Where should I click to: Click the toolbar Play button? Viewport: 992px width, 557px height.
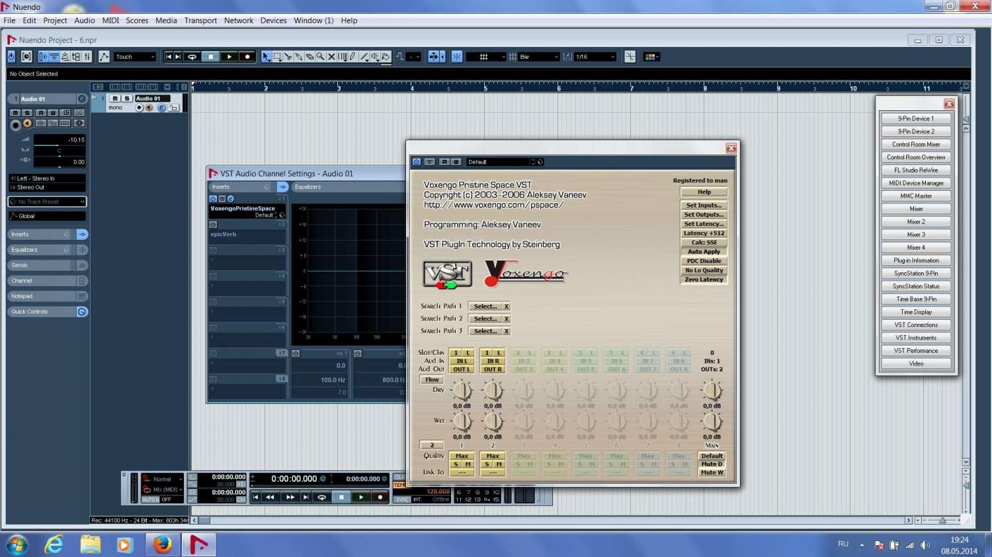[229, 57]
